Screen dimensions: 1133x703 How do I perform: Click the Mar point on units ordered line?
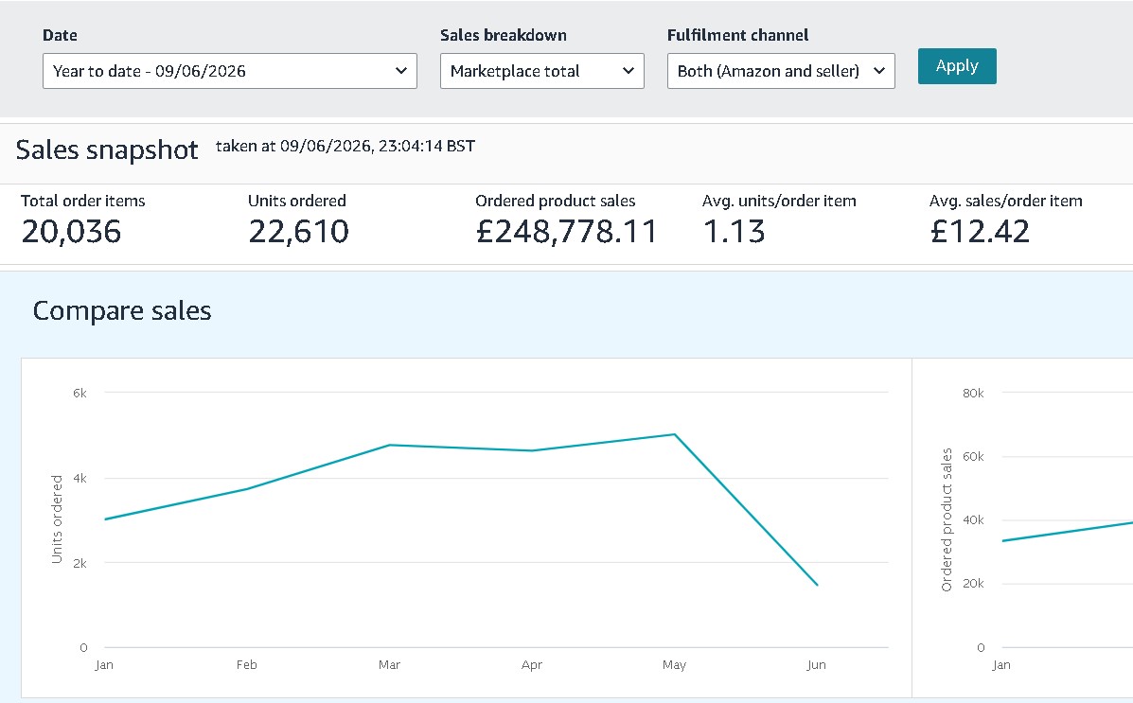coord(389,445)
